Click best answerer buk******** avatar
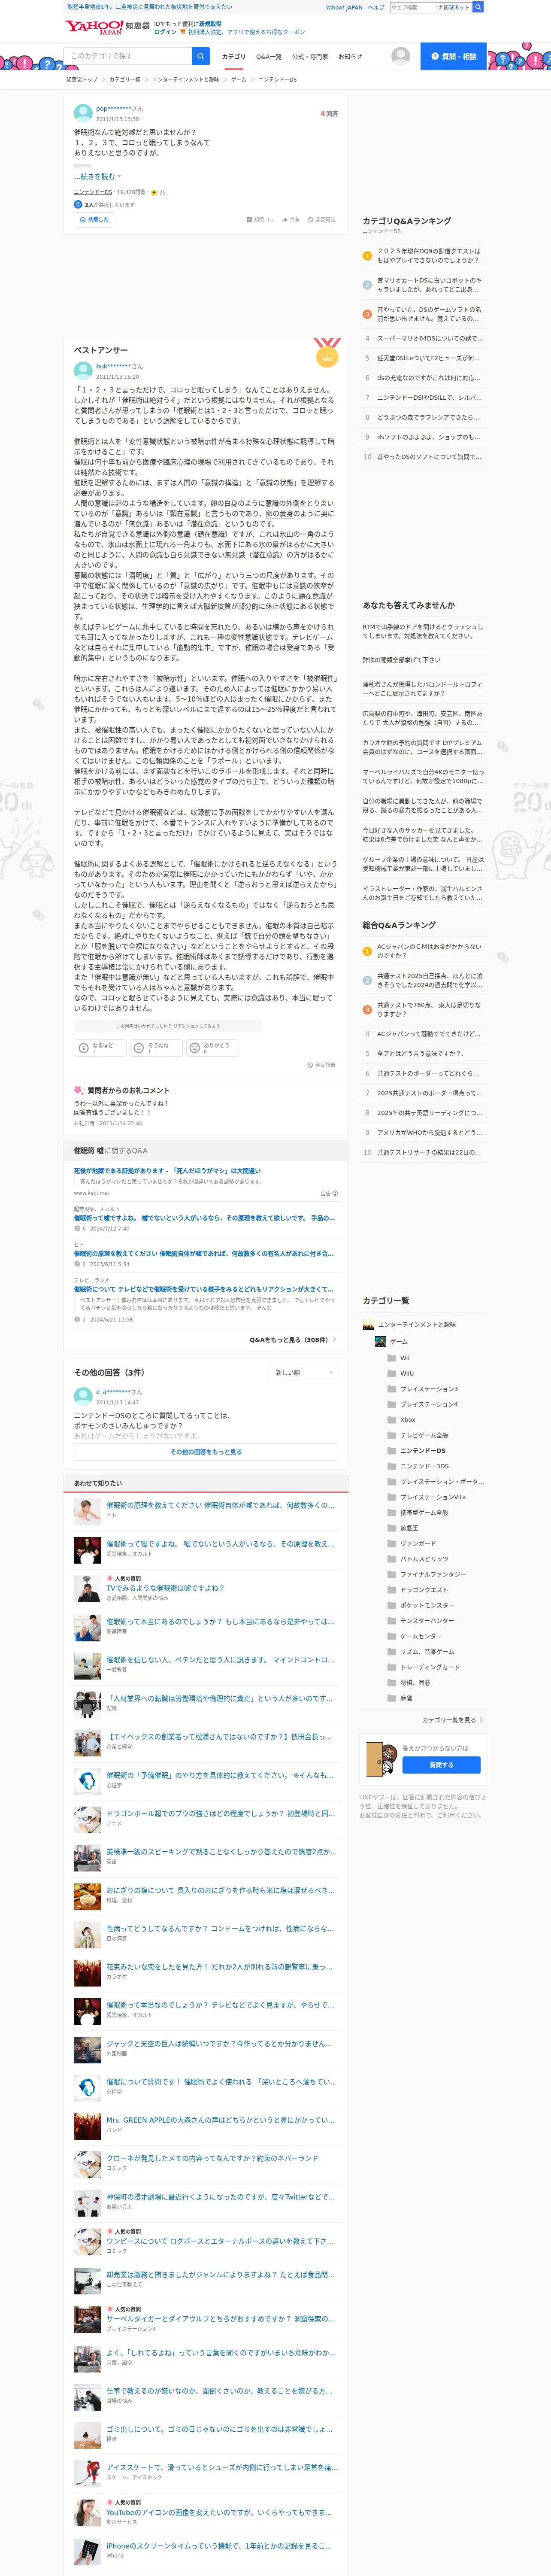Screen dimensions: 551x2576 (x=83, y=370)
